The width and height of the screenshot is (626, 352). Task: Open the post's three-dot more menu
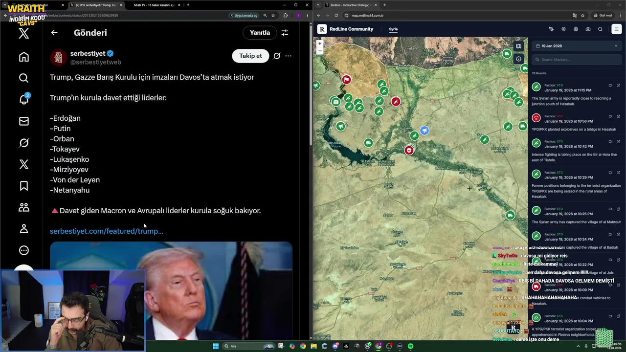tap(288, 56)
